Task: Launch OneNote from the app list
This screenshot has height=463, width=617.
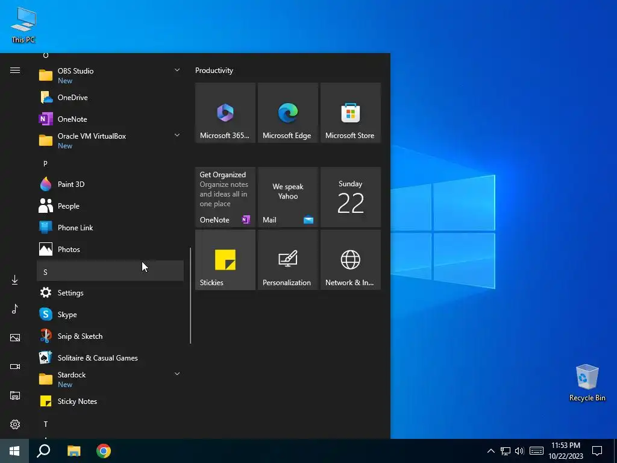Action: [x=110, y=119]
